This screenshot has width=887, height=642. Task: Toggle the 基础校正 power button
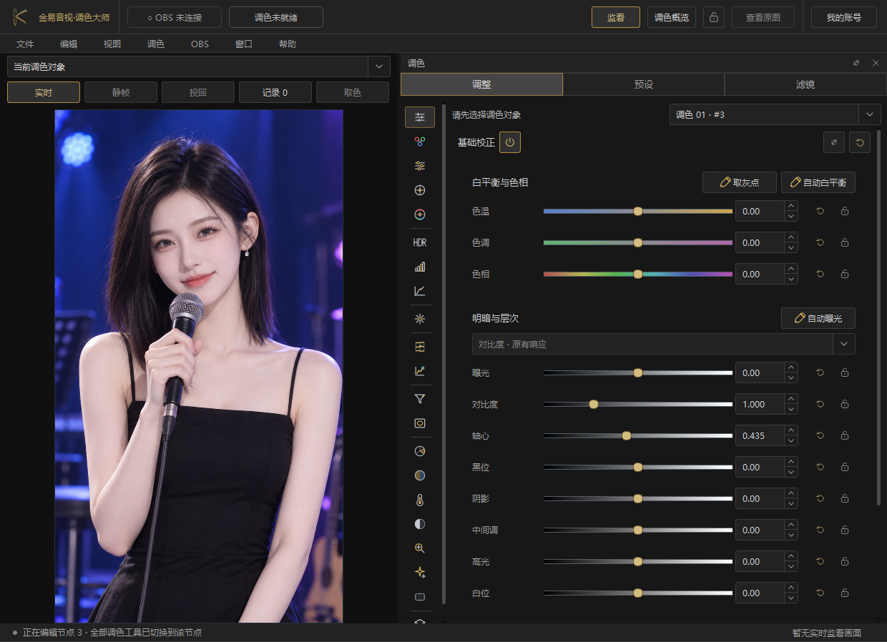pyautogui.click(x=510, y=142)
